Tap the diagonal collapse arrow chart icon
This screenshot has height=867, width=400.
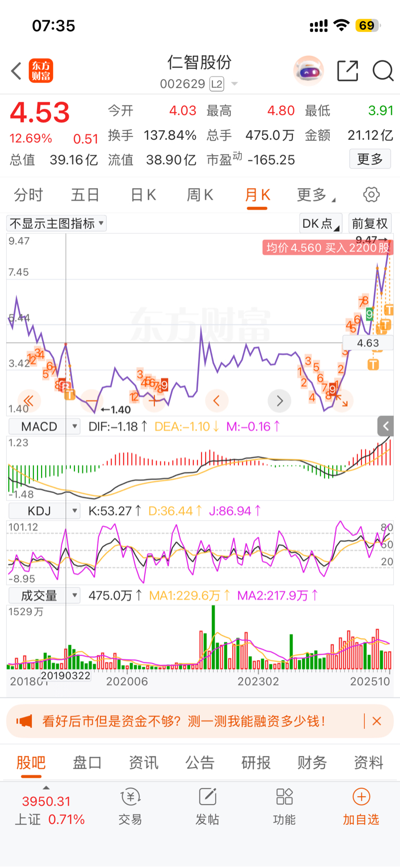coord(342,400)
